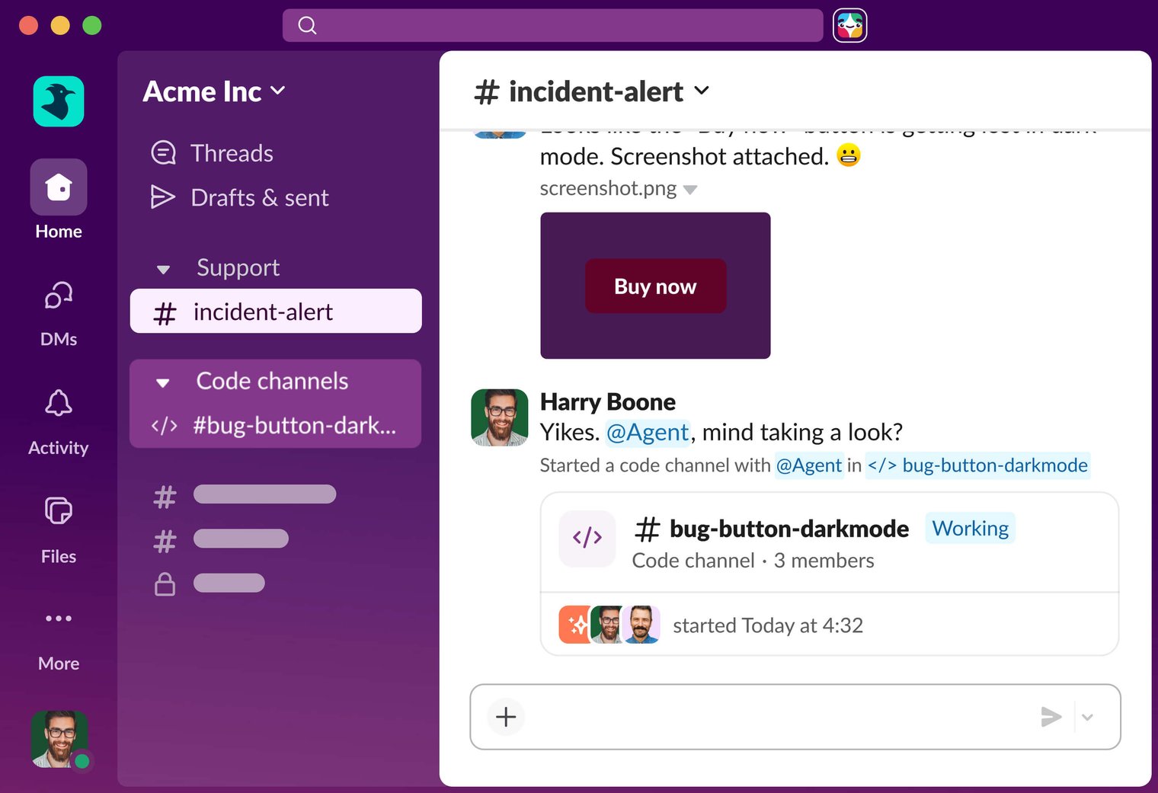Collapse the Code channels section triangle
1158x793 pixels.
[163, 382]
